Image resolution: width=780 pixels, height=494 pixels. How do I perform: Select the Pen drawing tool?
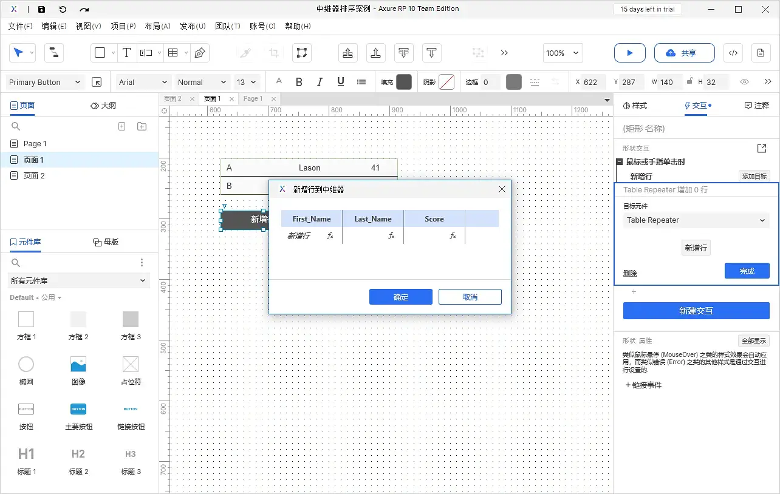pyautogui.click(x=199, y=53)
